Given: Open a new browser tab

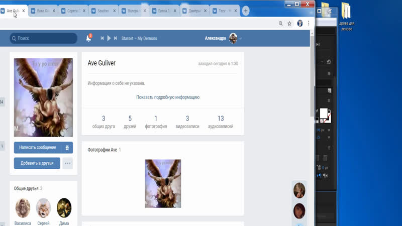Looking at the screenshot, I should pos(246,11).
